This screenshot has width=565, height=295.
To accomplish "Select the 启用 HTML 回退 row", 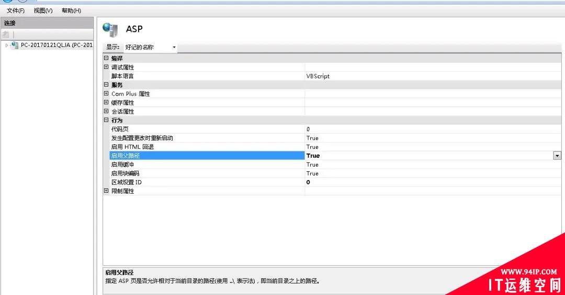I will point(207,147).
